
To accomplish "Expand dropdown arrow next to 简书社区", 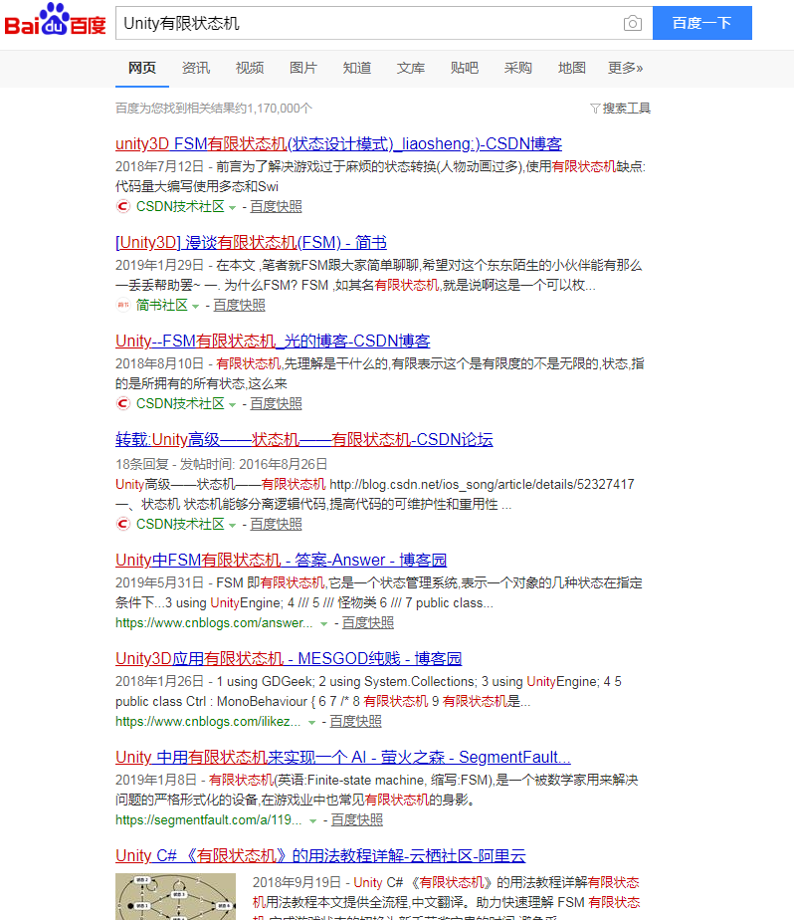I will (x=195, y=307).
